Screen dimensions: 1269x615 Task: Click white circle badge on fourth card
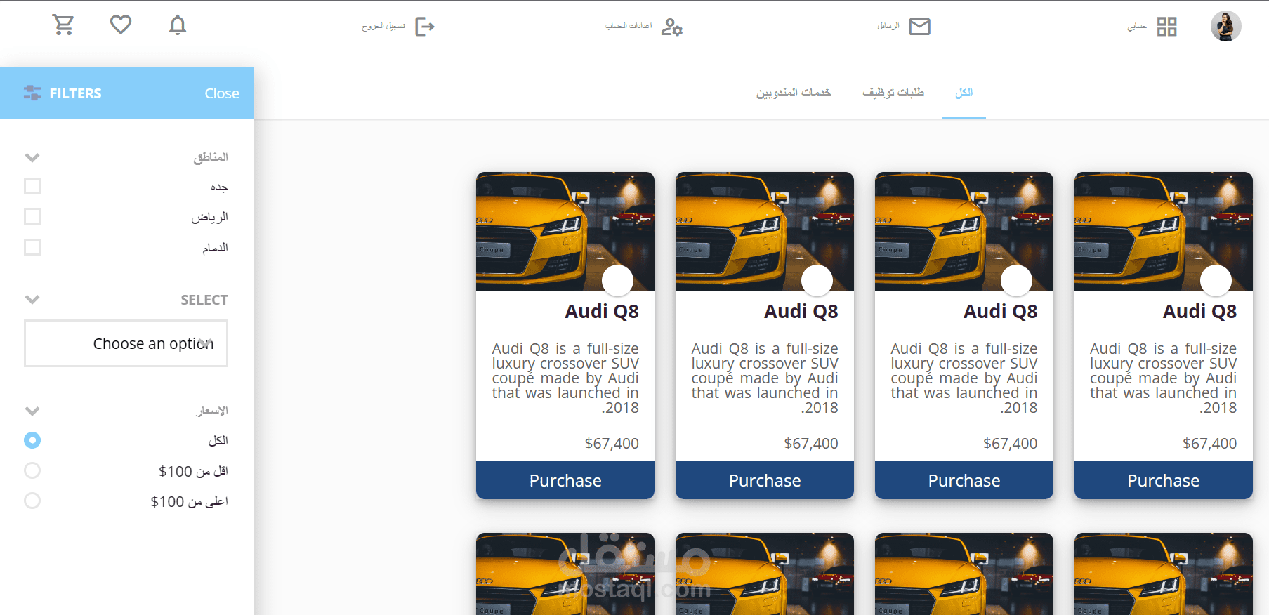[x=1216, y=281]
